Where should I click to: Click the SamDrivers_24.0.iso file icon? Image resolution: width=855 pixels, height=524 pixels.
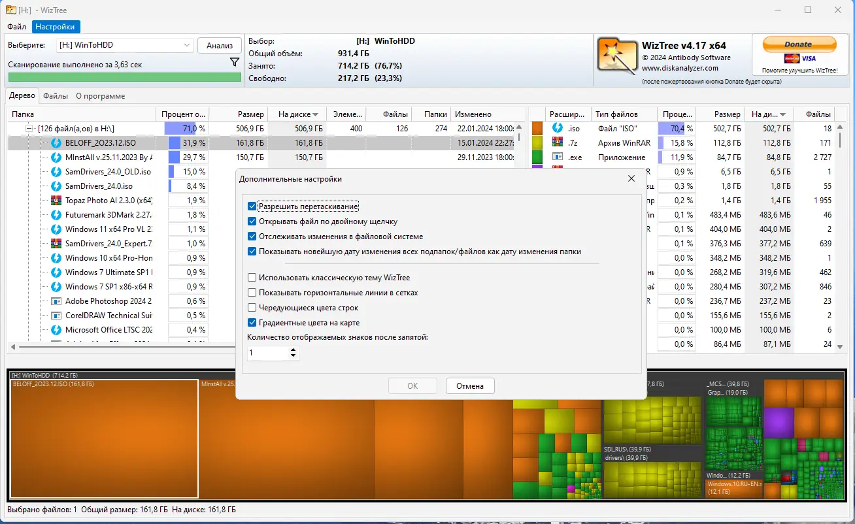click(x=56, y=186)
